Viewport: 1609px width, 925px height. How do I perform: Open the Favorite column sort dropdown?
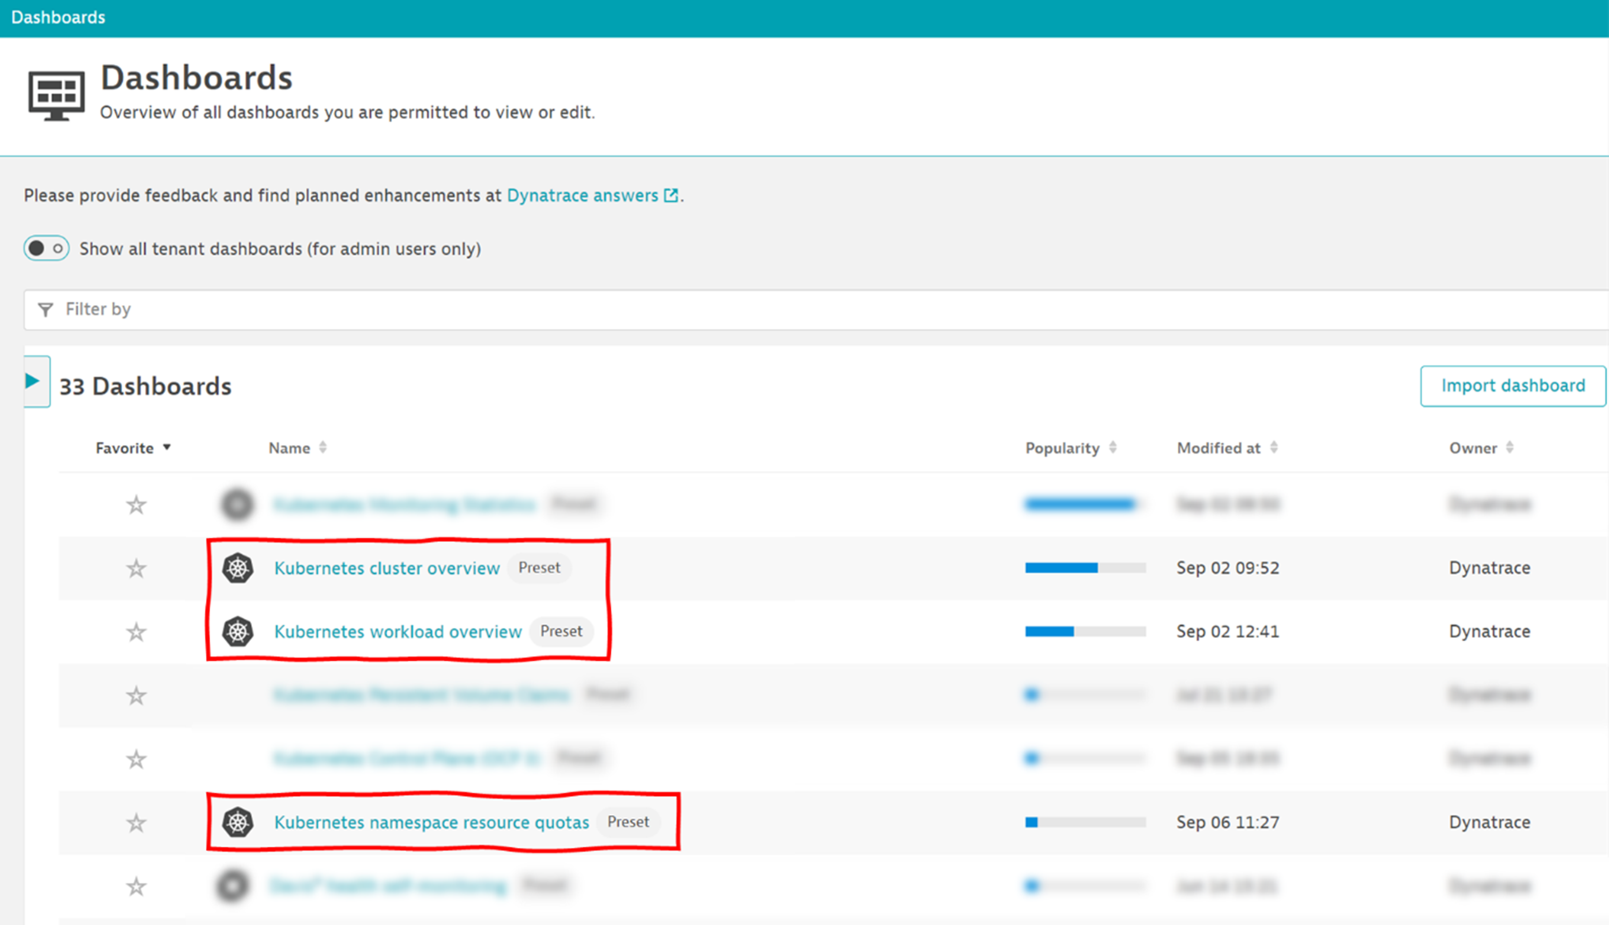168,447
